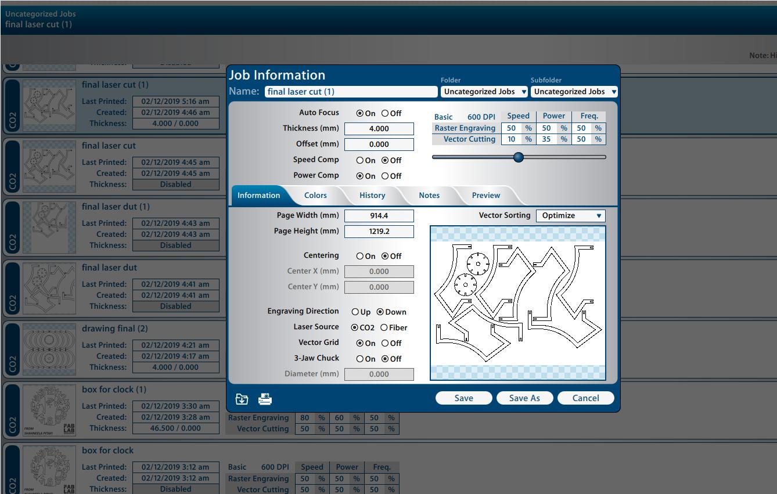Screen dimensions: 777x494
Task: Select the final laser cut (1) thumbnail in job list
Action: tap(49, 105)
